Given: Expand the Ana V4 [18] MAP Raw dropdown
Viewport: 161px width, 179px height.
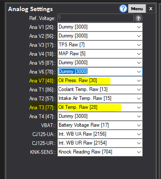Looking at the screenshot, I should 100,54.
